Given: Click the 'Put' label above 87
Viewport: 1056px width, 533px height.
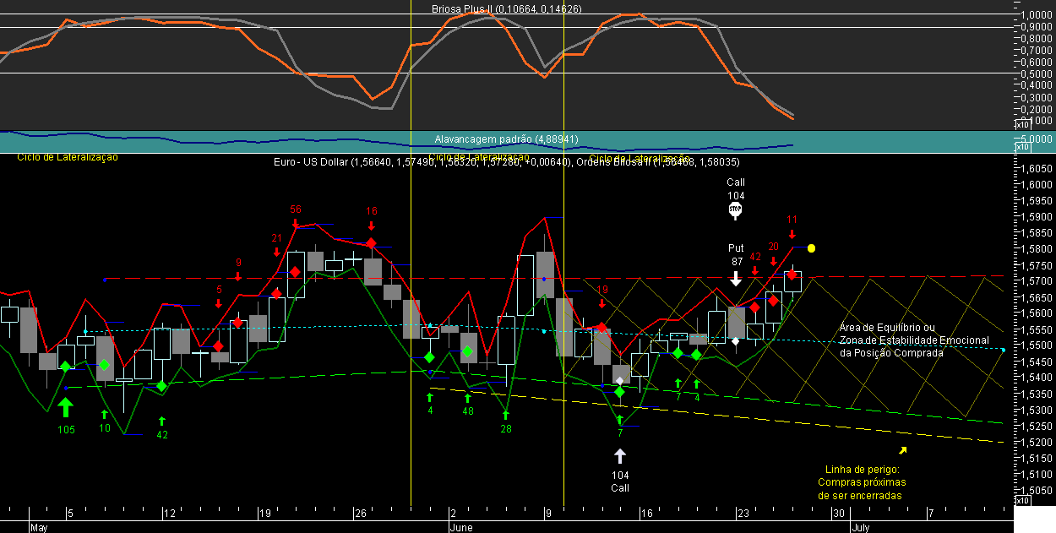Looking at the screenshot, I should pyautogui.click(x=736, y=248).
